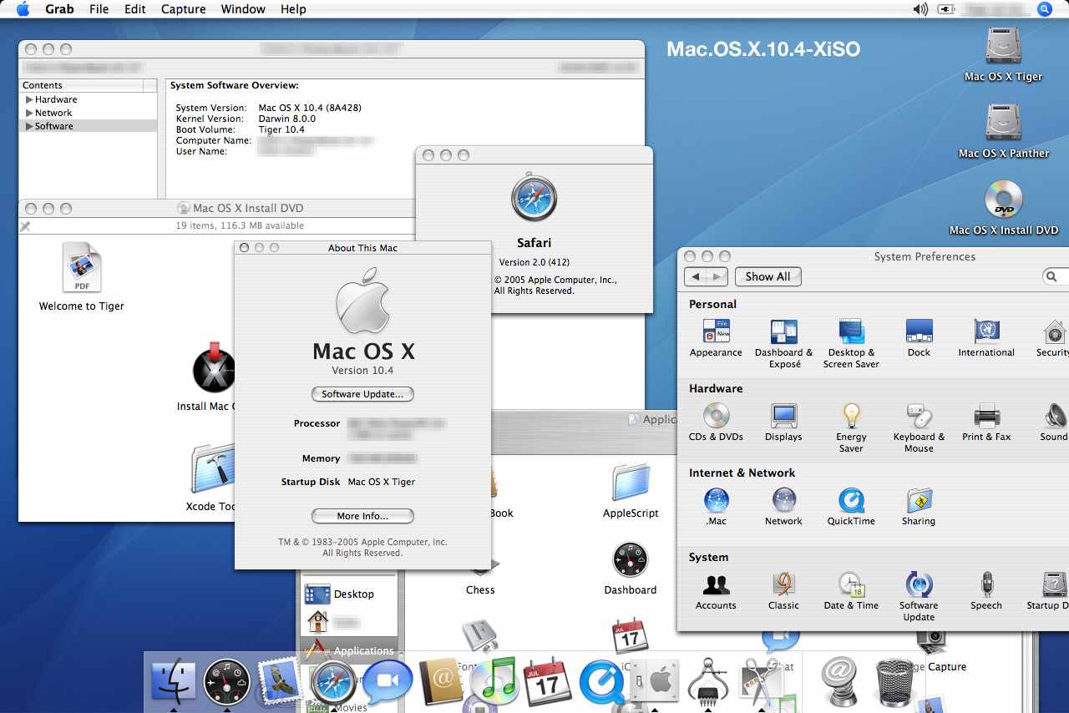Image resolution: width=1069 pixels, height=713 pixels.
Task: Select Dashboard in the Applications window
Action: point(631,569)
